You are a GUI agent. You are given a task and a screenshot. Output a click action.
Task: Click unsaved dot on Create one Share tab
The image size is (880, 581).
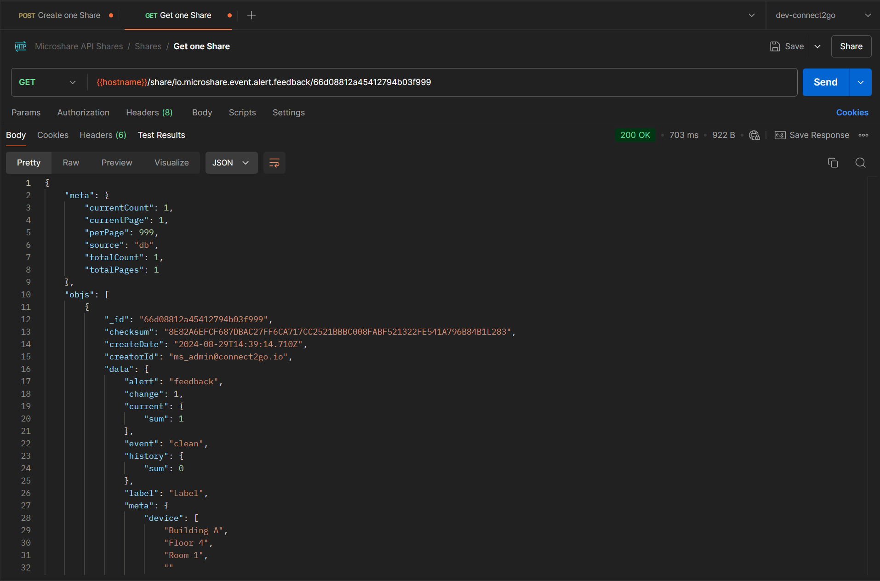click(x=111, y=15)
